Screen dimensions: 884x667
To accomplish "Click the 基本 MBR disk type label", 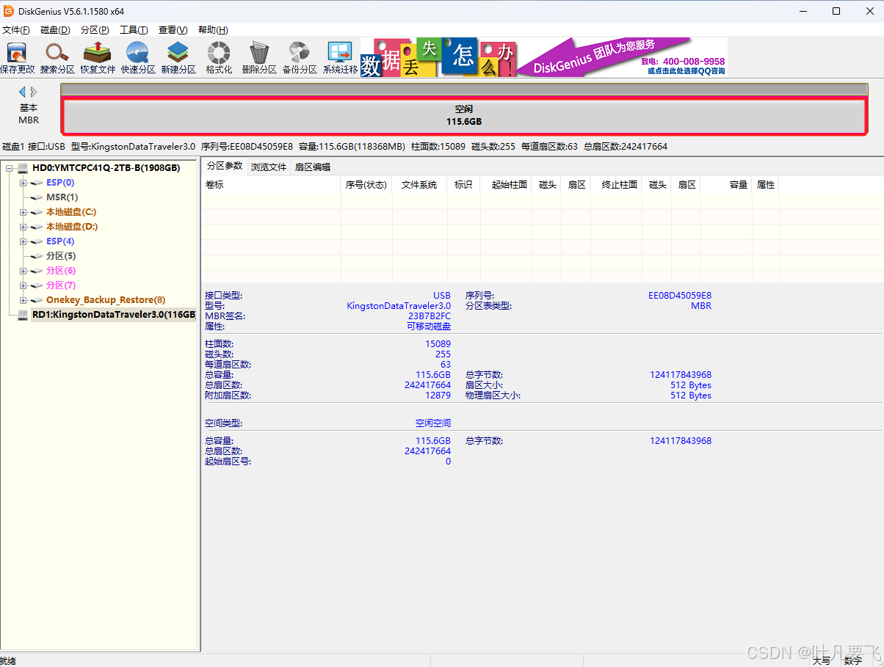I will click(29, 114).
